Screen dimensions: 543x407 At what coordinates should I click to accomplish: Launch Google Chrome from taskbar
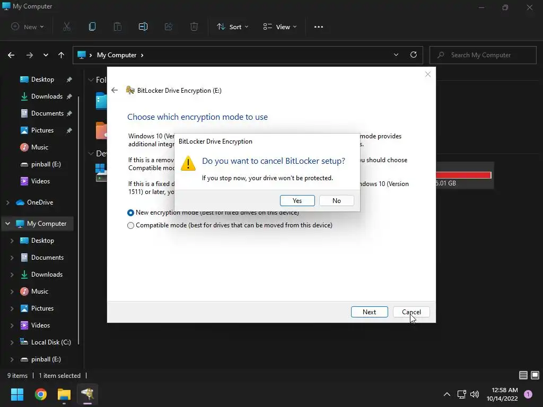click(40, 394)
